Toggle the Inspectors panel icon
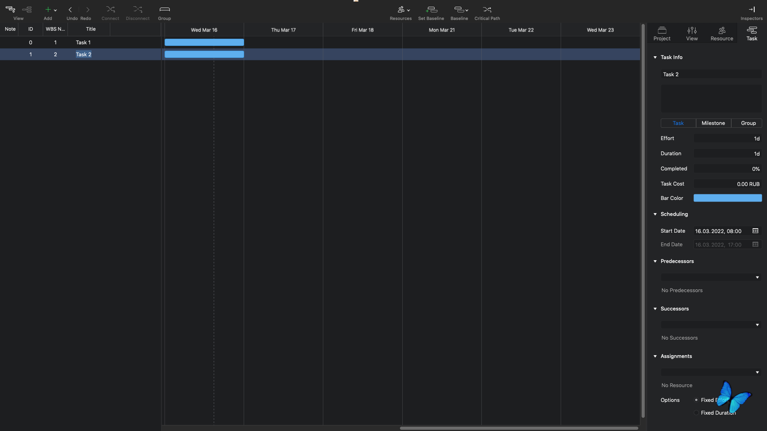 751,10
